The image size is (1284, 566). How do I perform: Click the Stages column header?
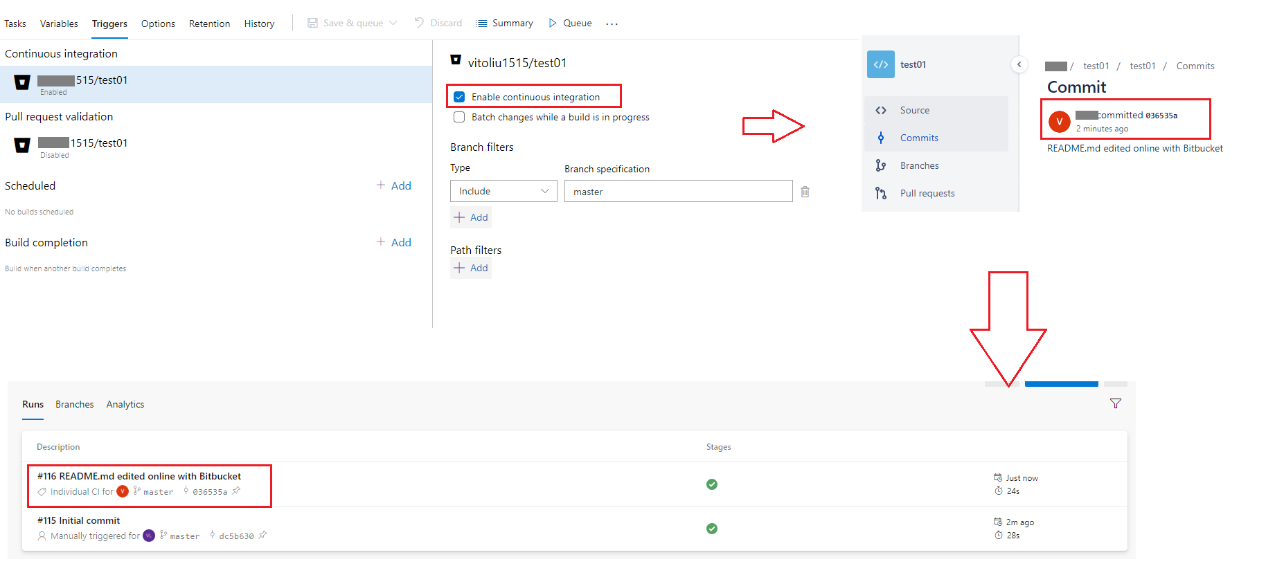(x=719, y=447)
